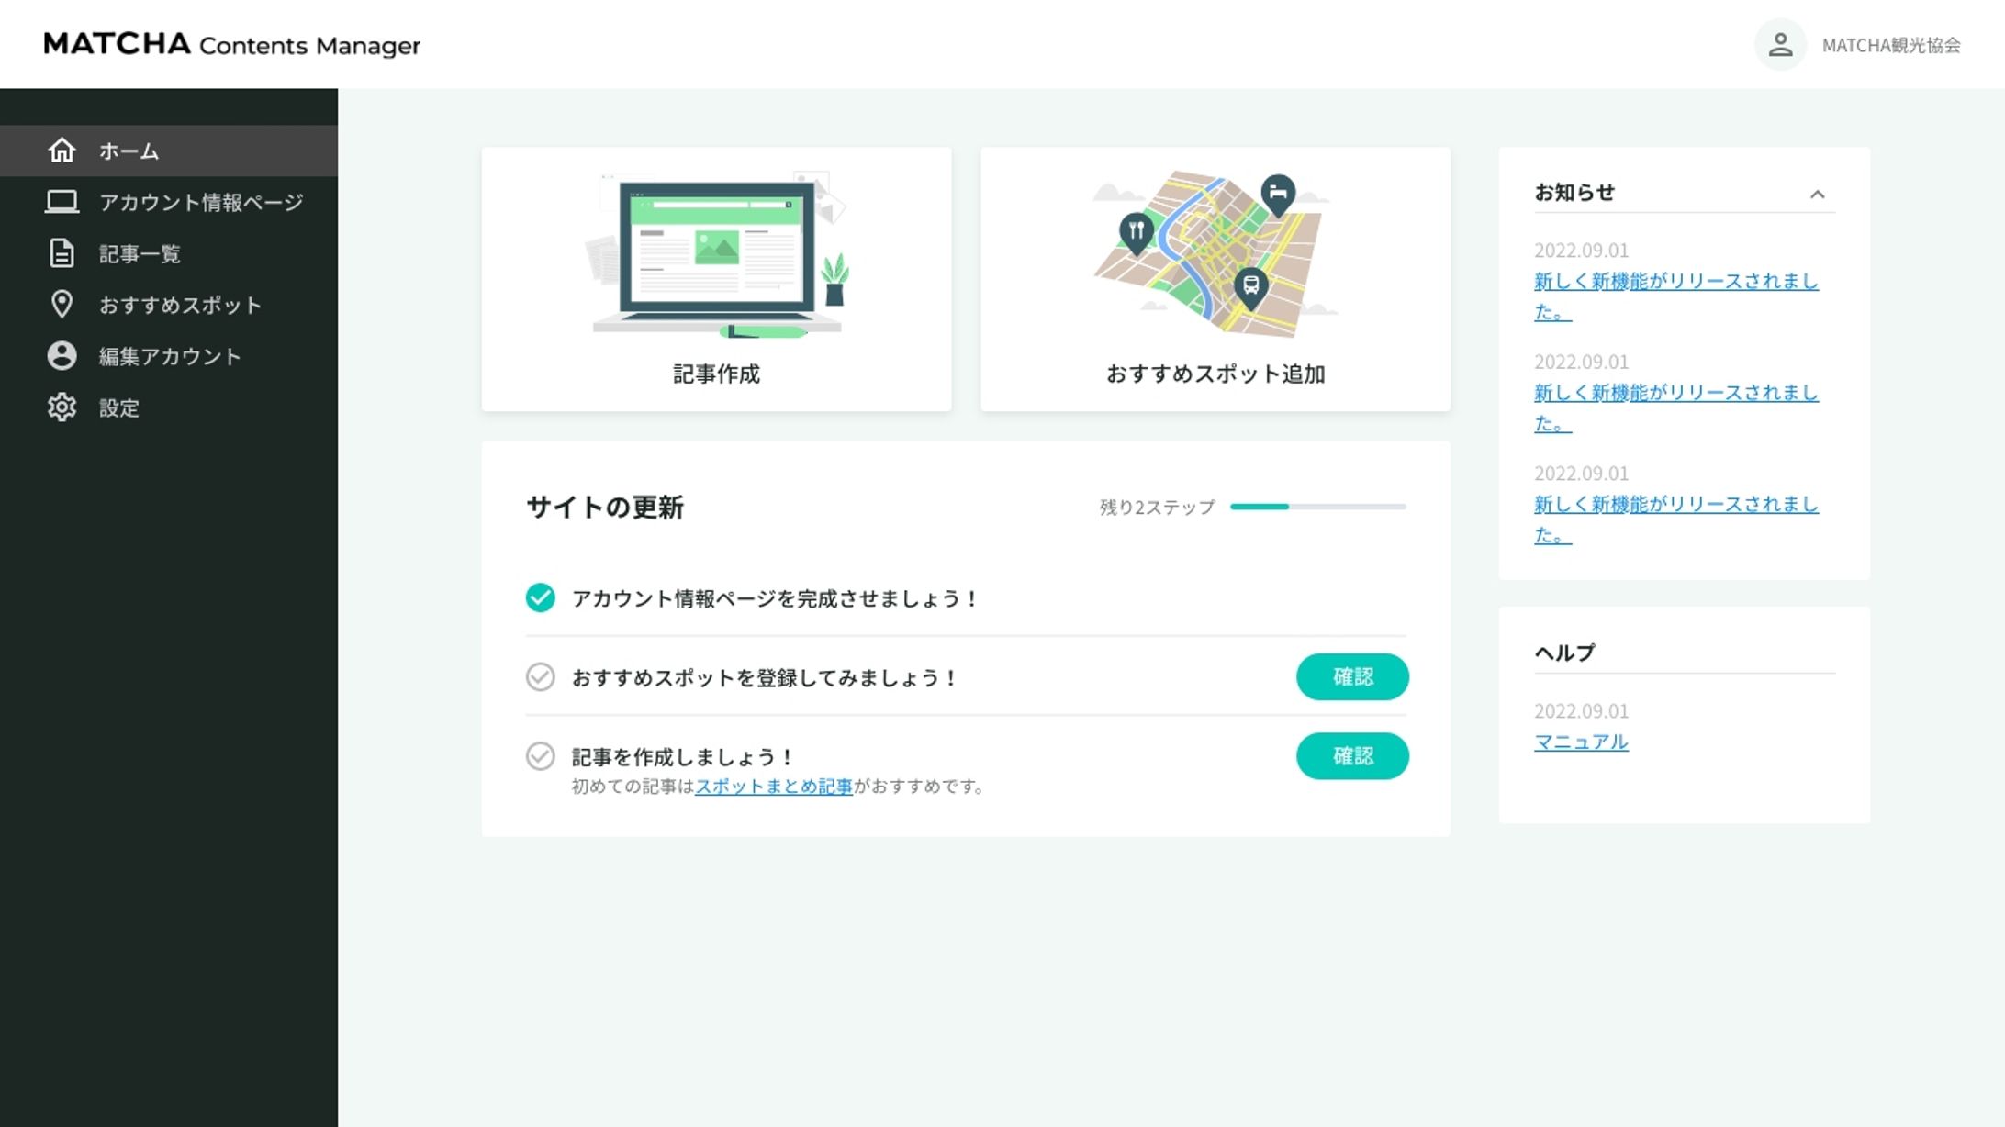Viewport: 2005px width, 1127px height.
Task: Click 確認 button for おすすめスポット登録
Action: pyautogui.click(x=1352, y=676)
